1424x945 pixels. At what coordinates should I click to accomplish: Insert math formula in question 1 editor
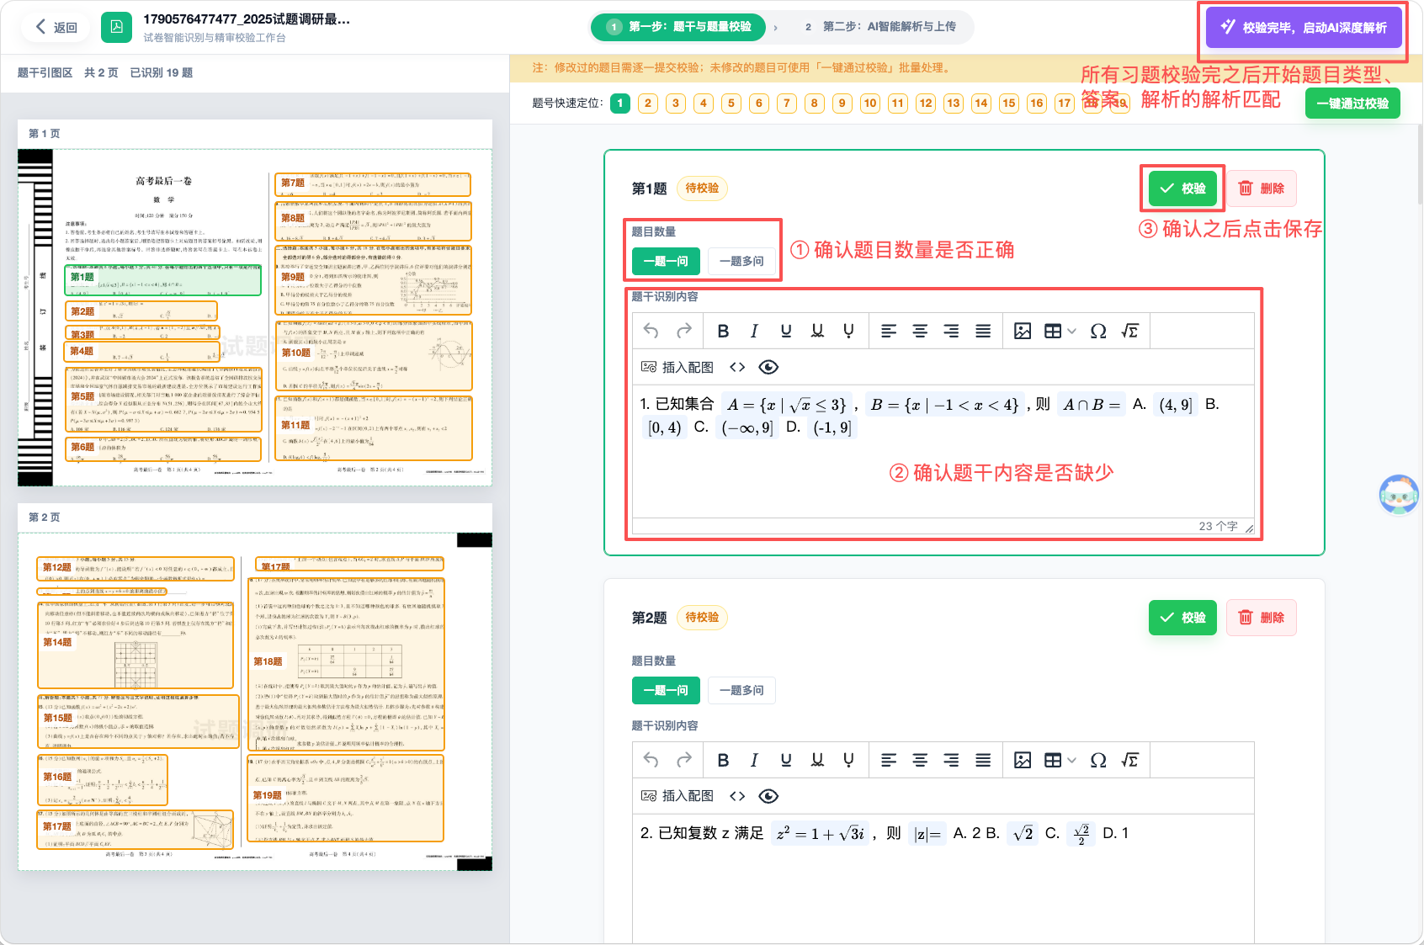click(x=1130, y=331)
